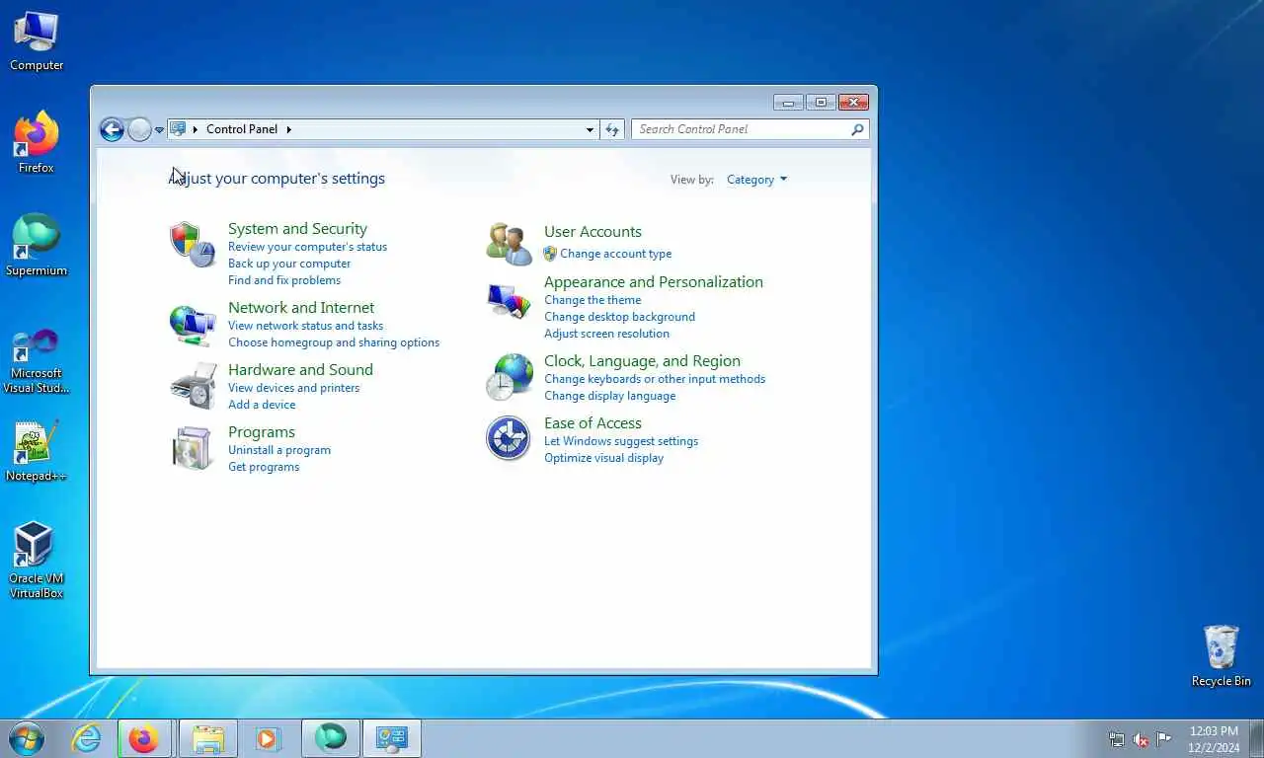Click Change account type link

pyautogui.click(x=616, y=254)
